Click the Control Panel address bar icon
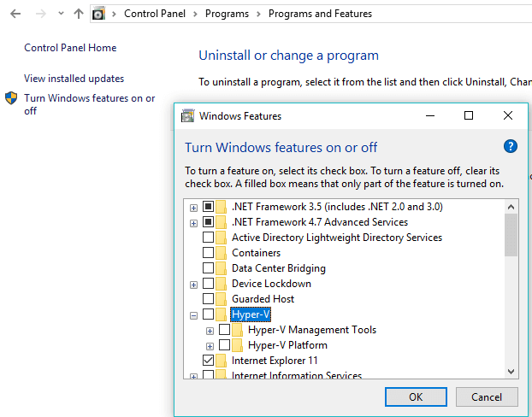 (98, 14)
